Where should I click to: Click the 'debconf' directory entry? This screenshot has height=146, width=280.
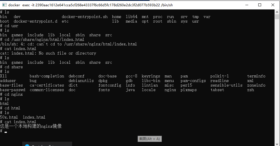[x=76, y=76]
